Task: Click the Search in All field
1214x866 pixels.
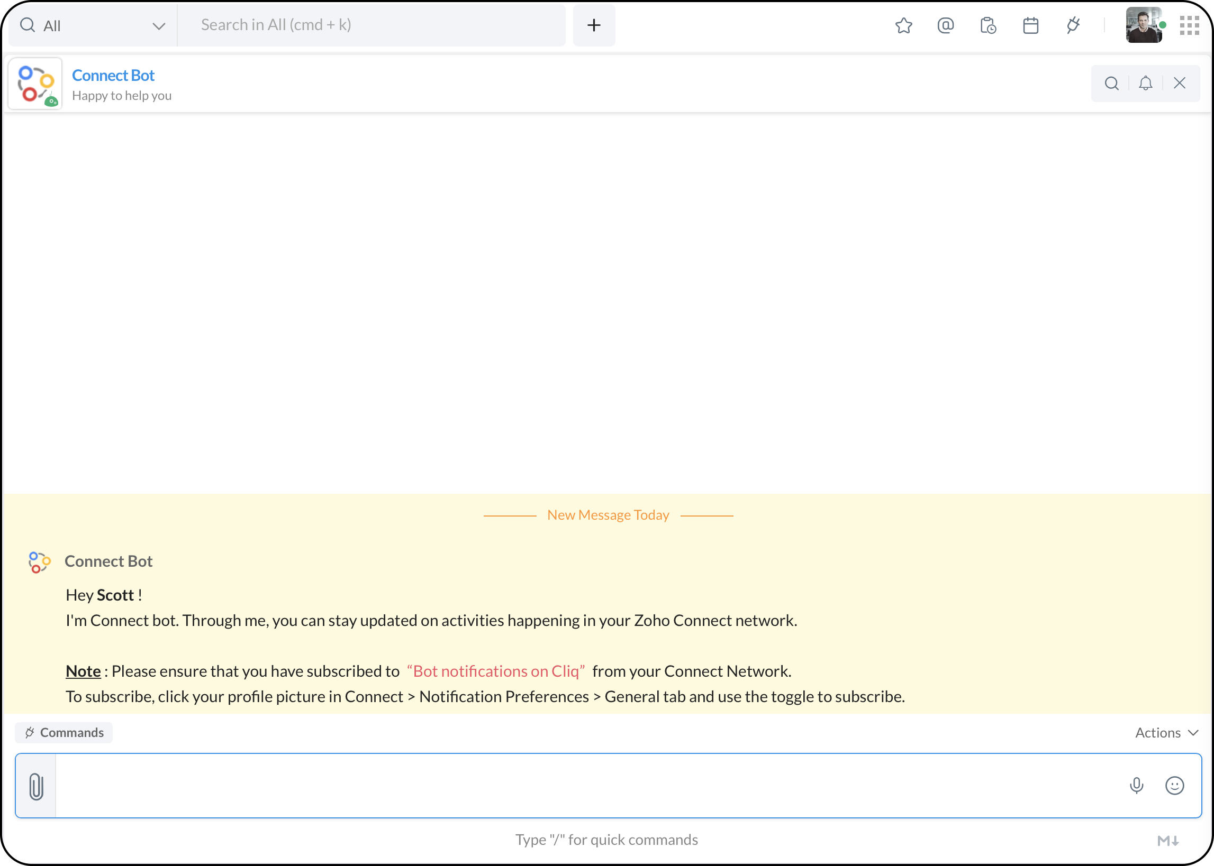Action: [x=371, y=25]
